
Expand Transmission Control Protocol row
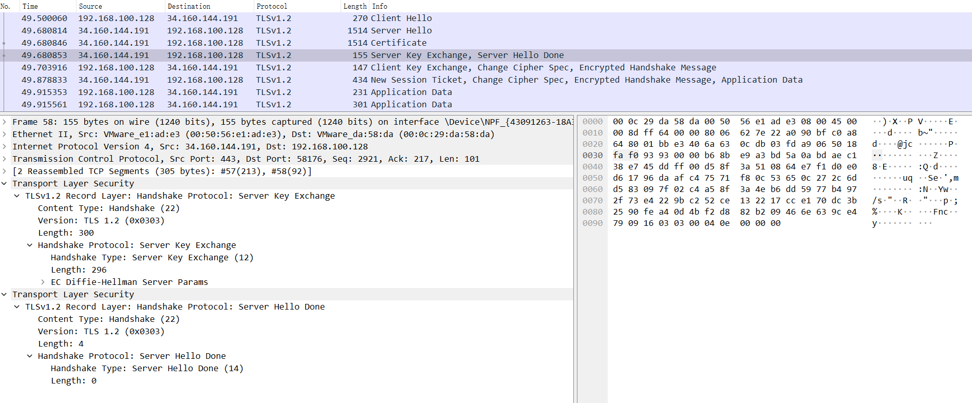[4, 159]
